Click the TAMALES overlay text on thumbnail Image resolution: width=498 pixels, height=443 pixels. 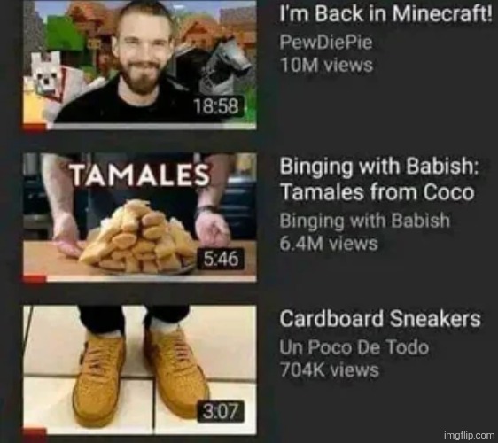pos(140,175)
